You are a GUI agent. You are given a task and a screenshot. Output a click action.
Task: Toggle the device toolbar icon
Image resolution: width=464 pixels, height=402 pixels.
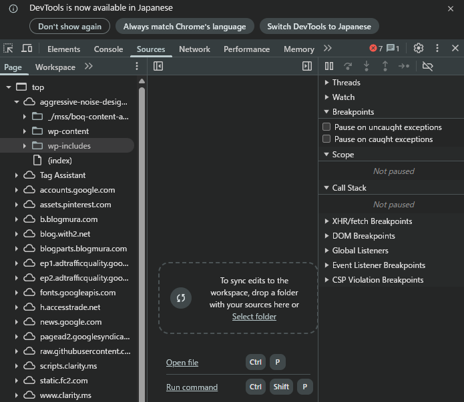point(27,49)
